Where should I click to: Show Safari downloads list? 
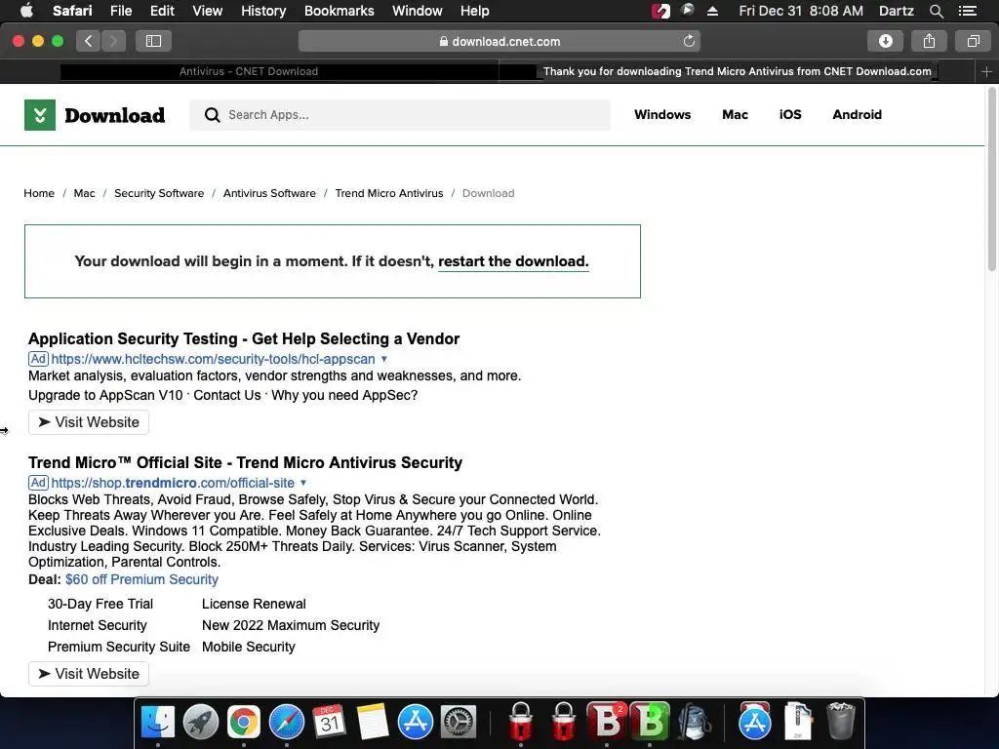click(x=885, y=41)
